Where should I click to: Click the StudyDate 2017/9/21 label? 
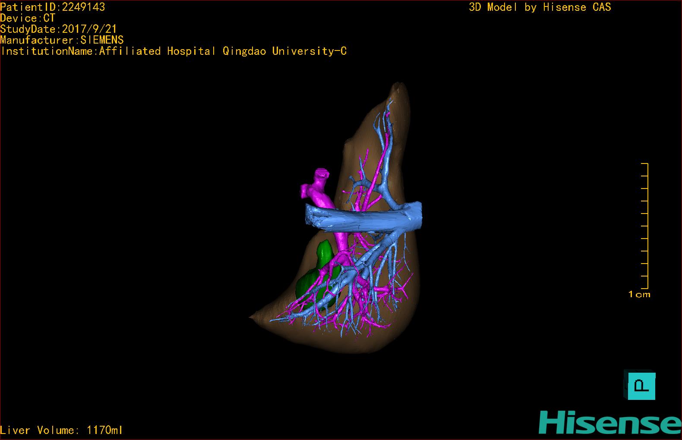59,29
